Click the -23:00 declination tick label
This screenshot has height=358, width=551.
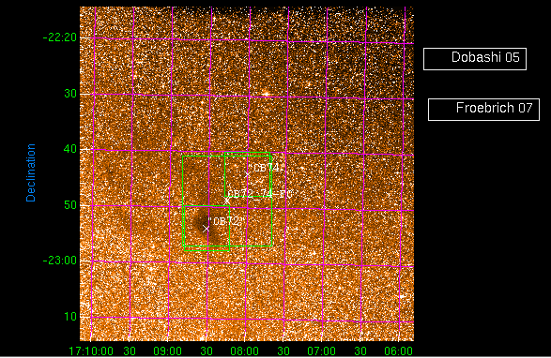(60, 261)
